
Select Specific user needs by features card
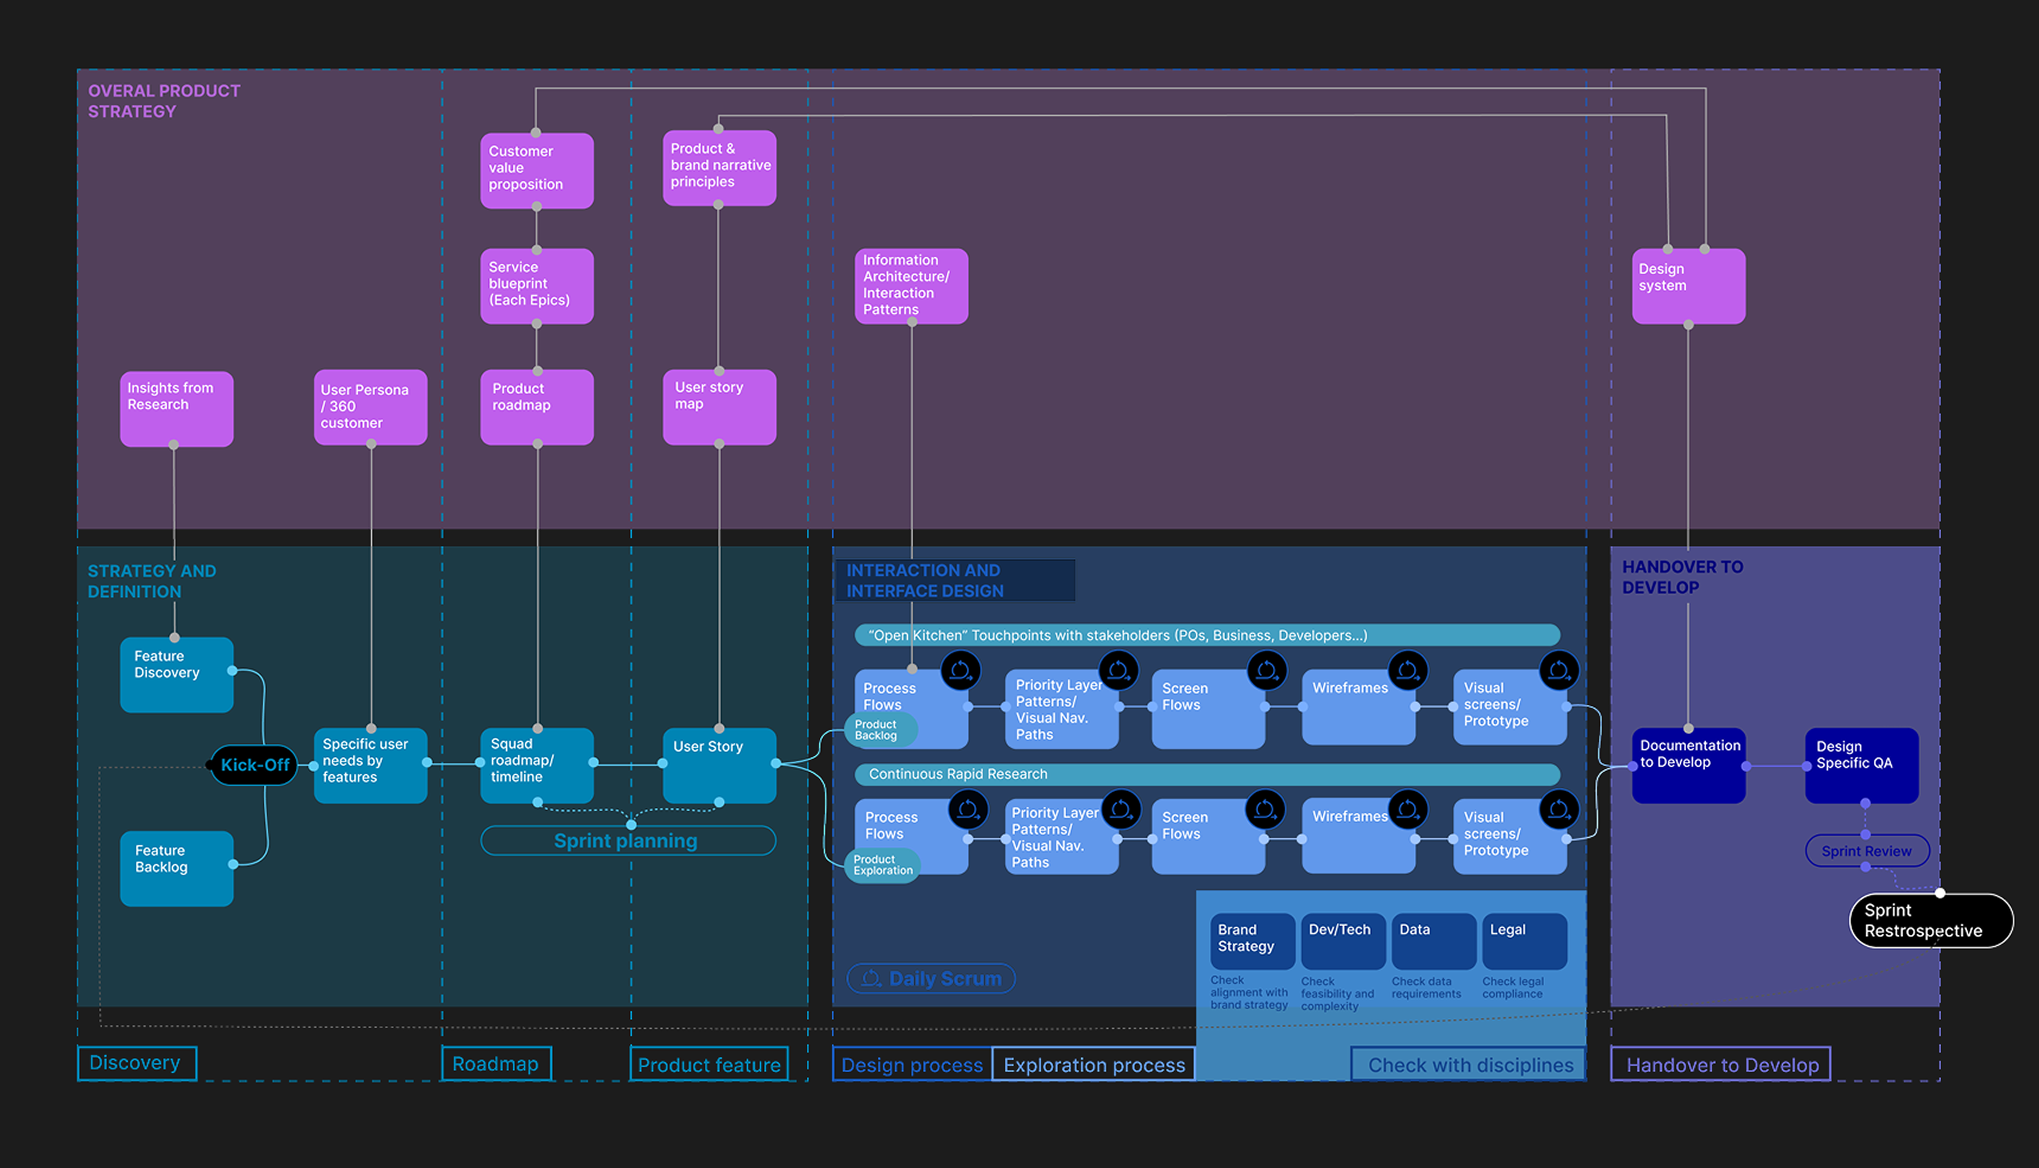tap(371, 765)
